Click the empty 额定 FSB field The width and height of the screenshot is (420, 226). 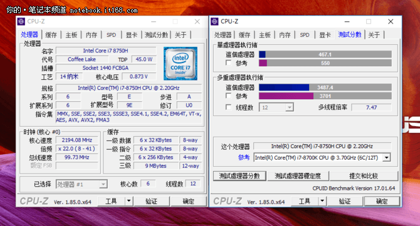click(77, 165)
